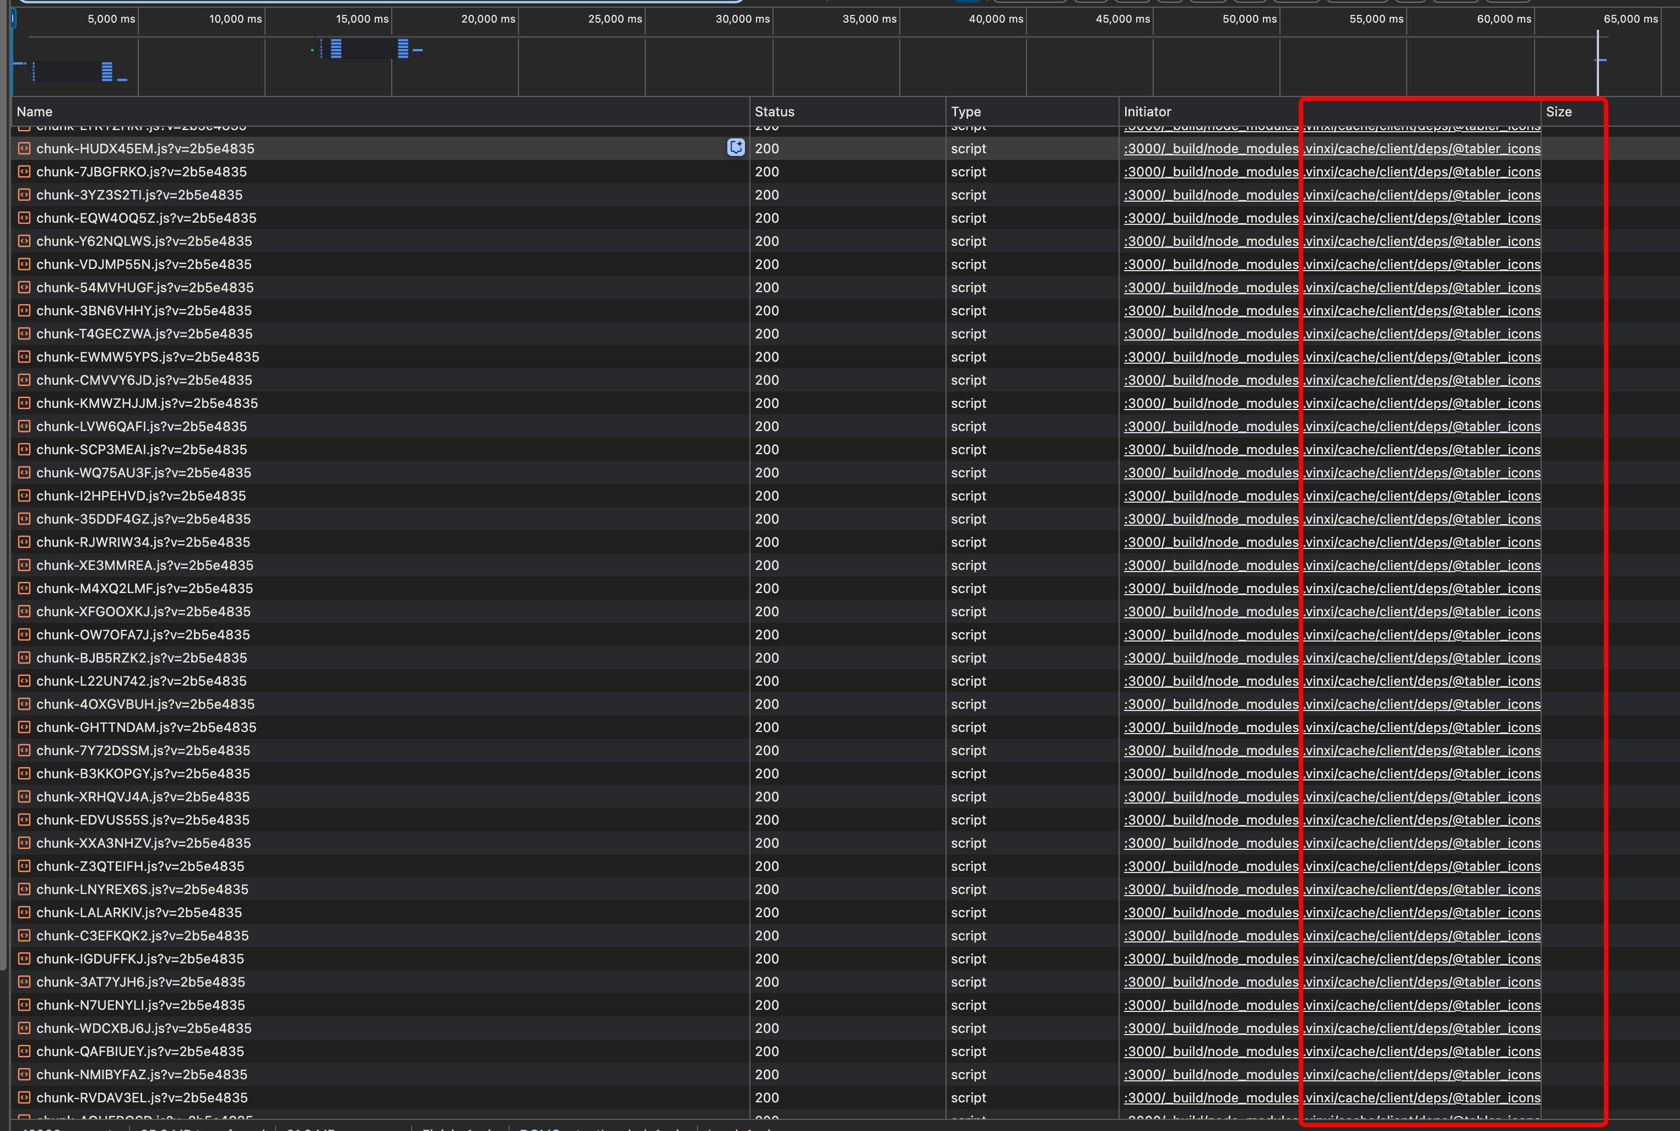
Task: Open initiator link for chunk-4OXGVBUH.js
Action: point(1332,704)
